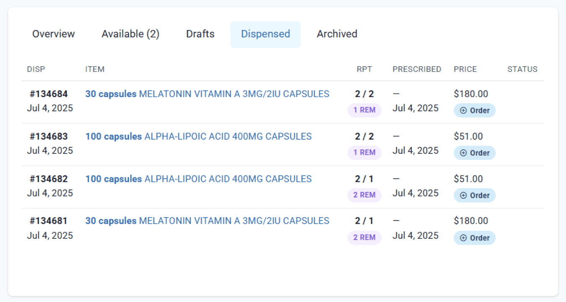
Task: Click the $180.00 price in row #134681
Action: pos(471,221)
